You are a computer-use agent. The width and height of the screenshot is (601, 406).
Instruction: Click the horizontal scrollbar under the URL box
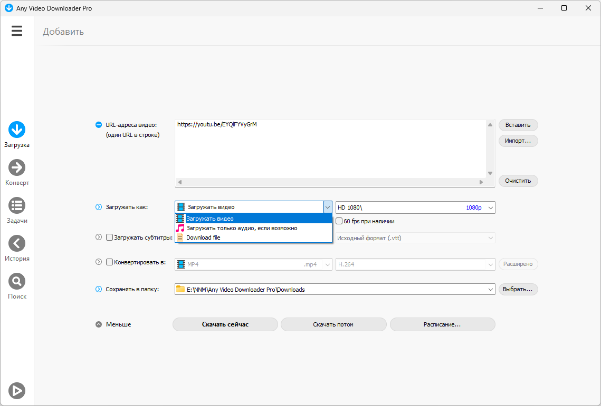[330, 182]
